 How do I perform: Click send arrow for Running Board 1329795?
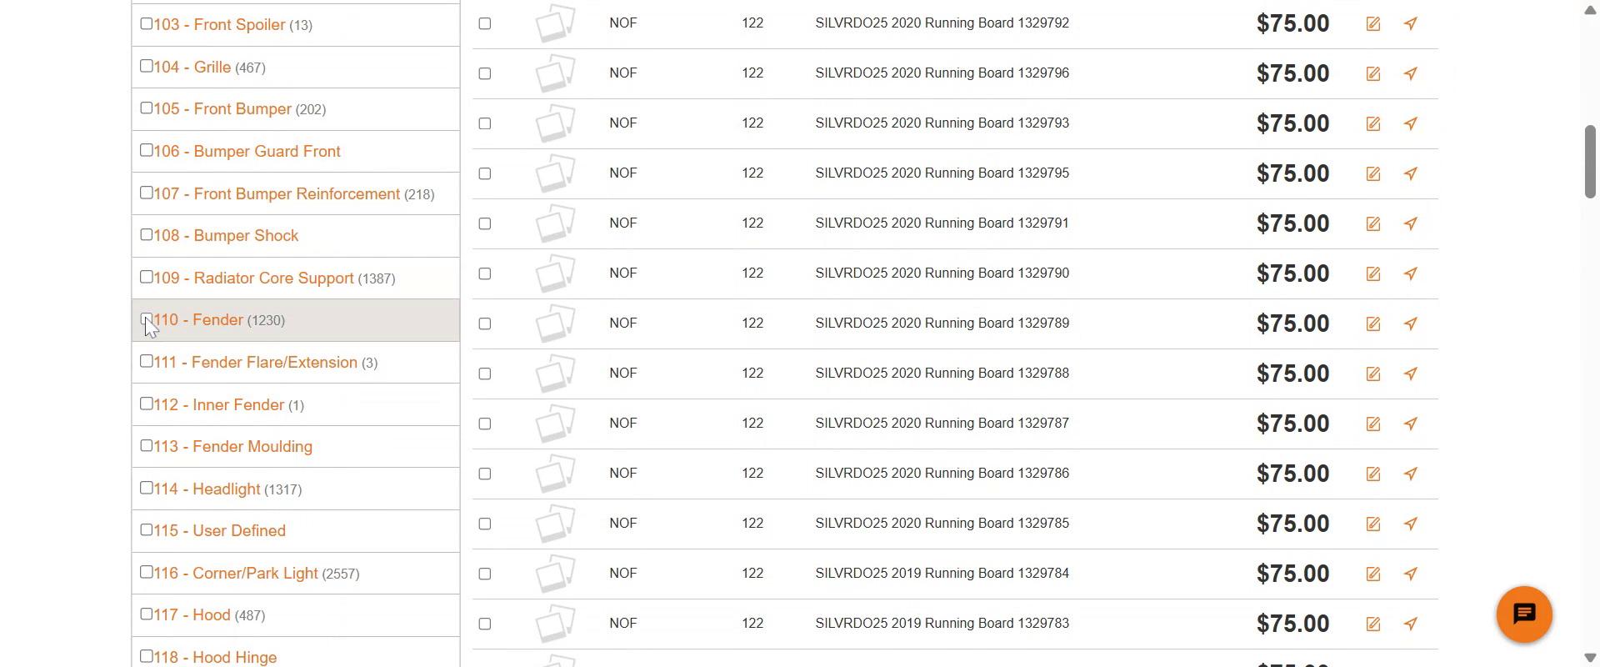click(1410, 173)
